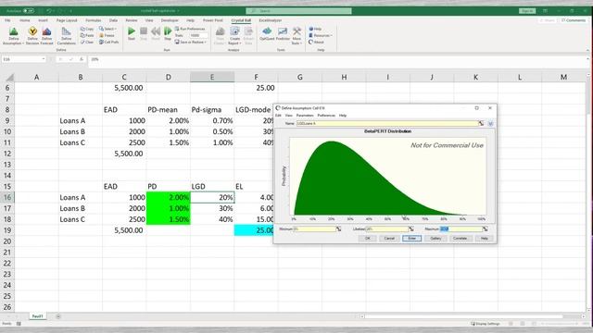
Task: Launch the Predictor tool
Action: tap(283, 34)
